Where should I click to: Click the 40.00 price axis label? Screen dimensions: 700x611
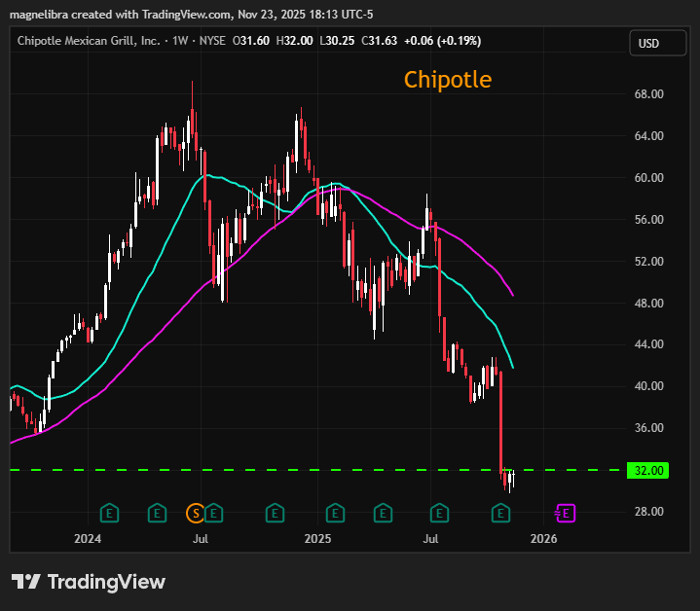[x=649, y=386]
